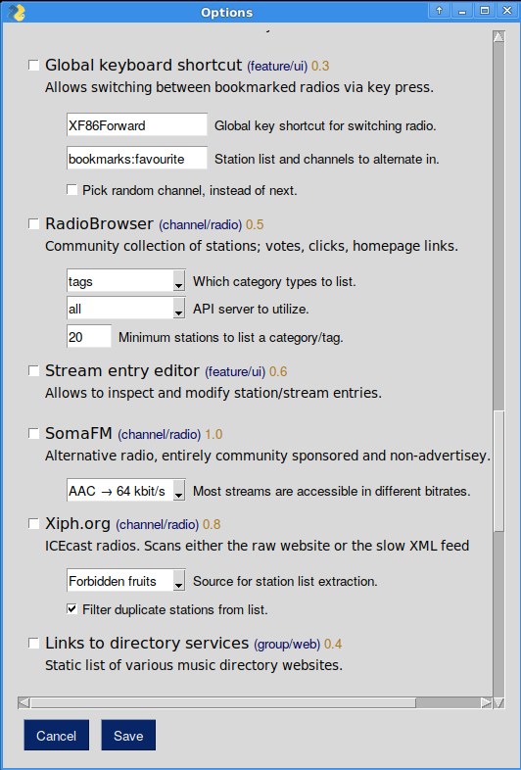Viewport: 521px width, 770px height.
Task: Click the horizontal scrollbar left arrow
Action: pos(24,702)
